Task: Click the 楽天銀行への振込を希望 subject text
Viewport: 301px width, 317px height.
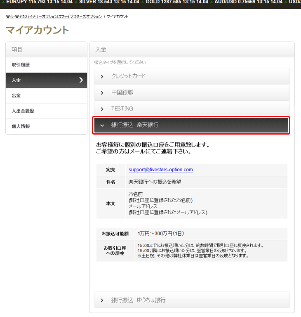Action: (155, 182)
